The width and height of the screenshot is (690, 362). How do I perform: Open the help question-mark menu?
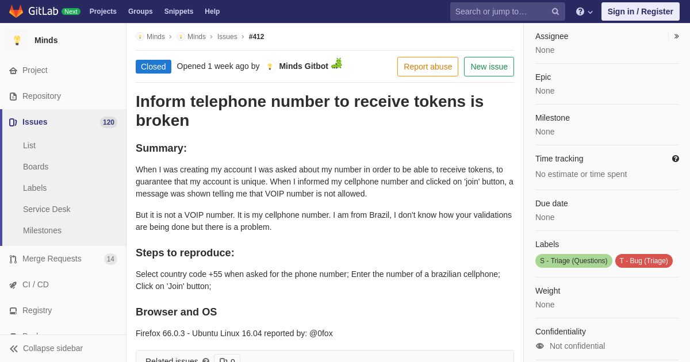[x=584, y=11]
